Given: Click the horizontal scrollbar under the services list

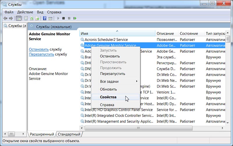Looking at the screenshot, I should point(151,128).
